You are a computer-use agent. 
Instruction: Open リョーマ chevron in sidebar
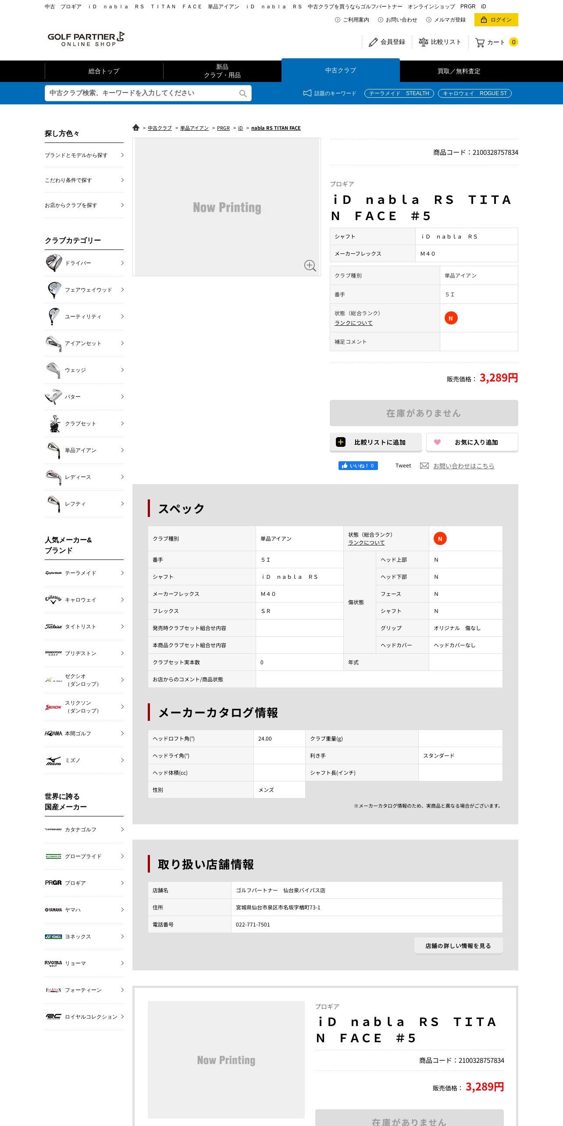coord(122,963)
